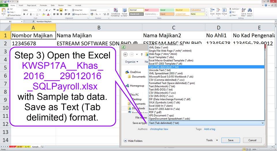Click the Undo icon in Quick Access toolbar
The image size is (277, 151).
point(8,1)
